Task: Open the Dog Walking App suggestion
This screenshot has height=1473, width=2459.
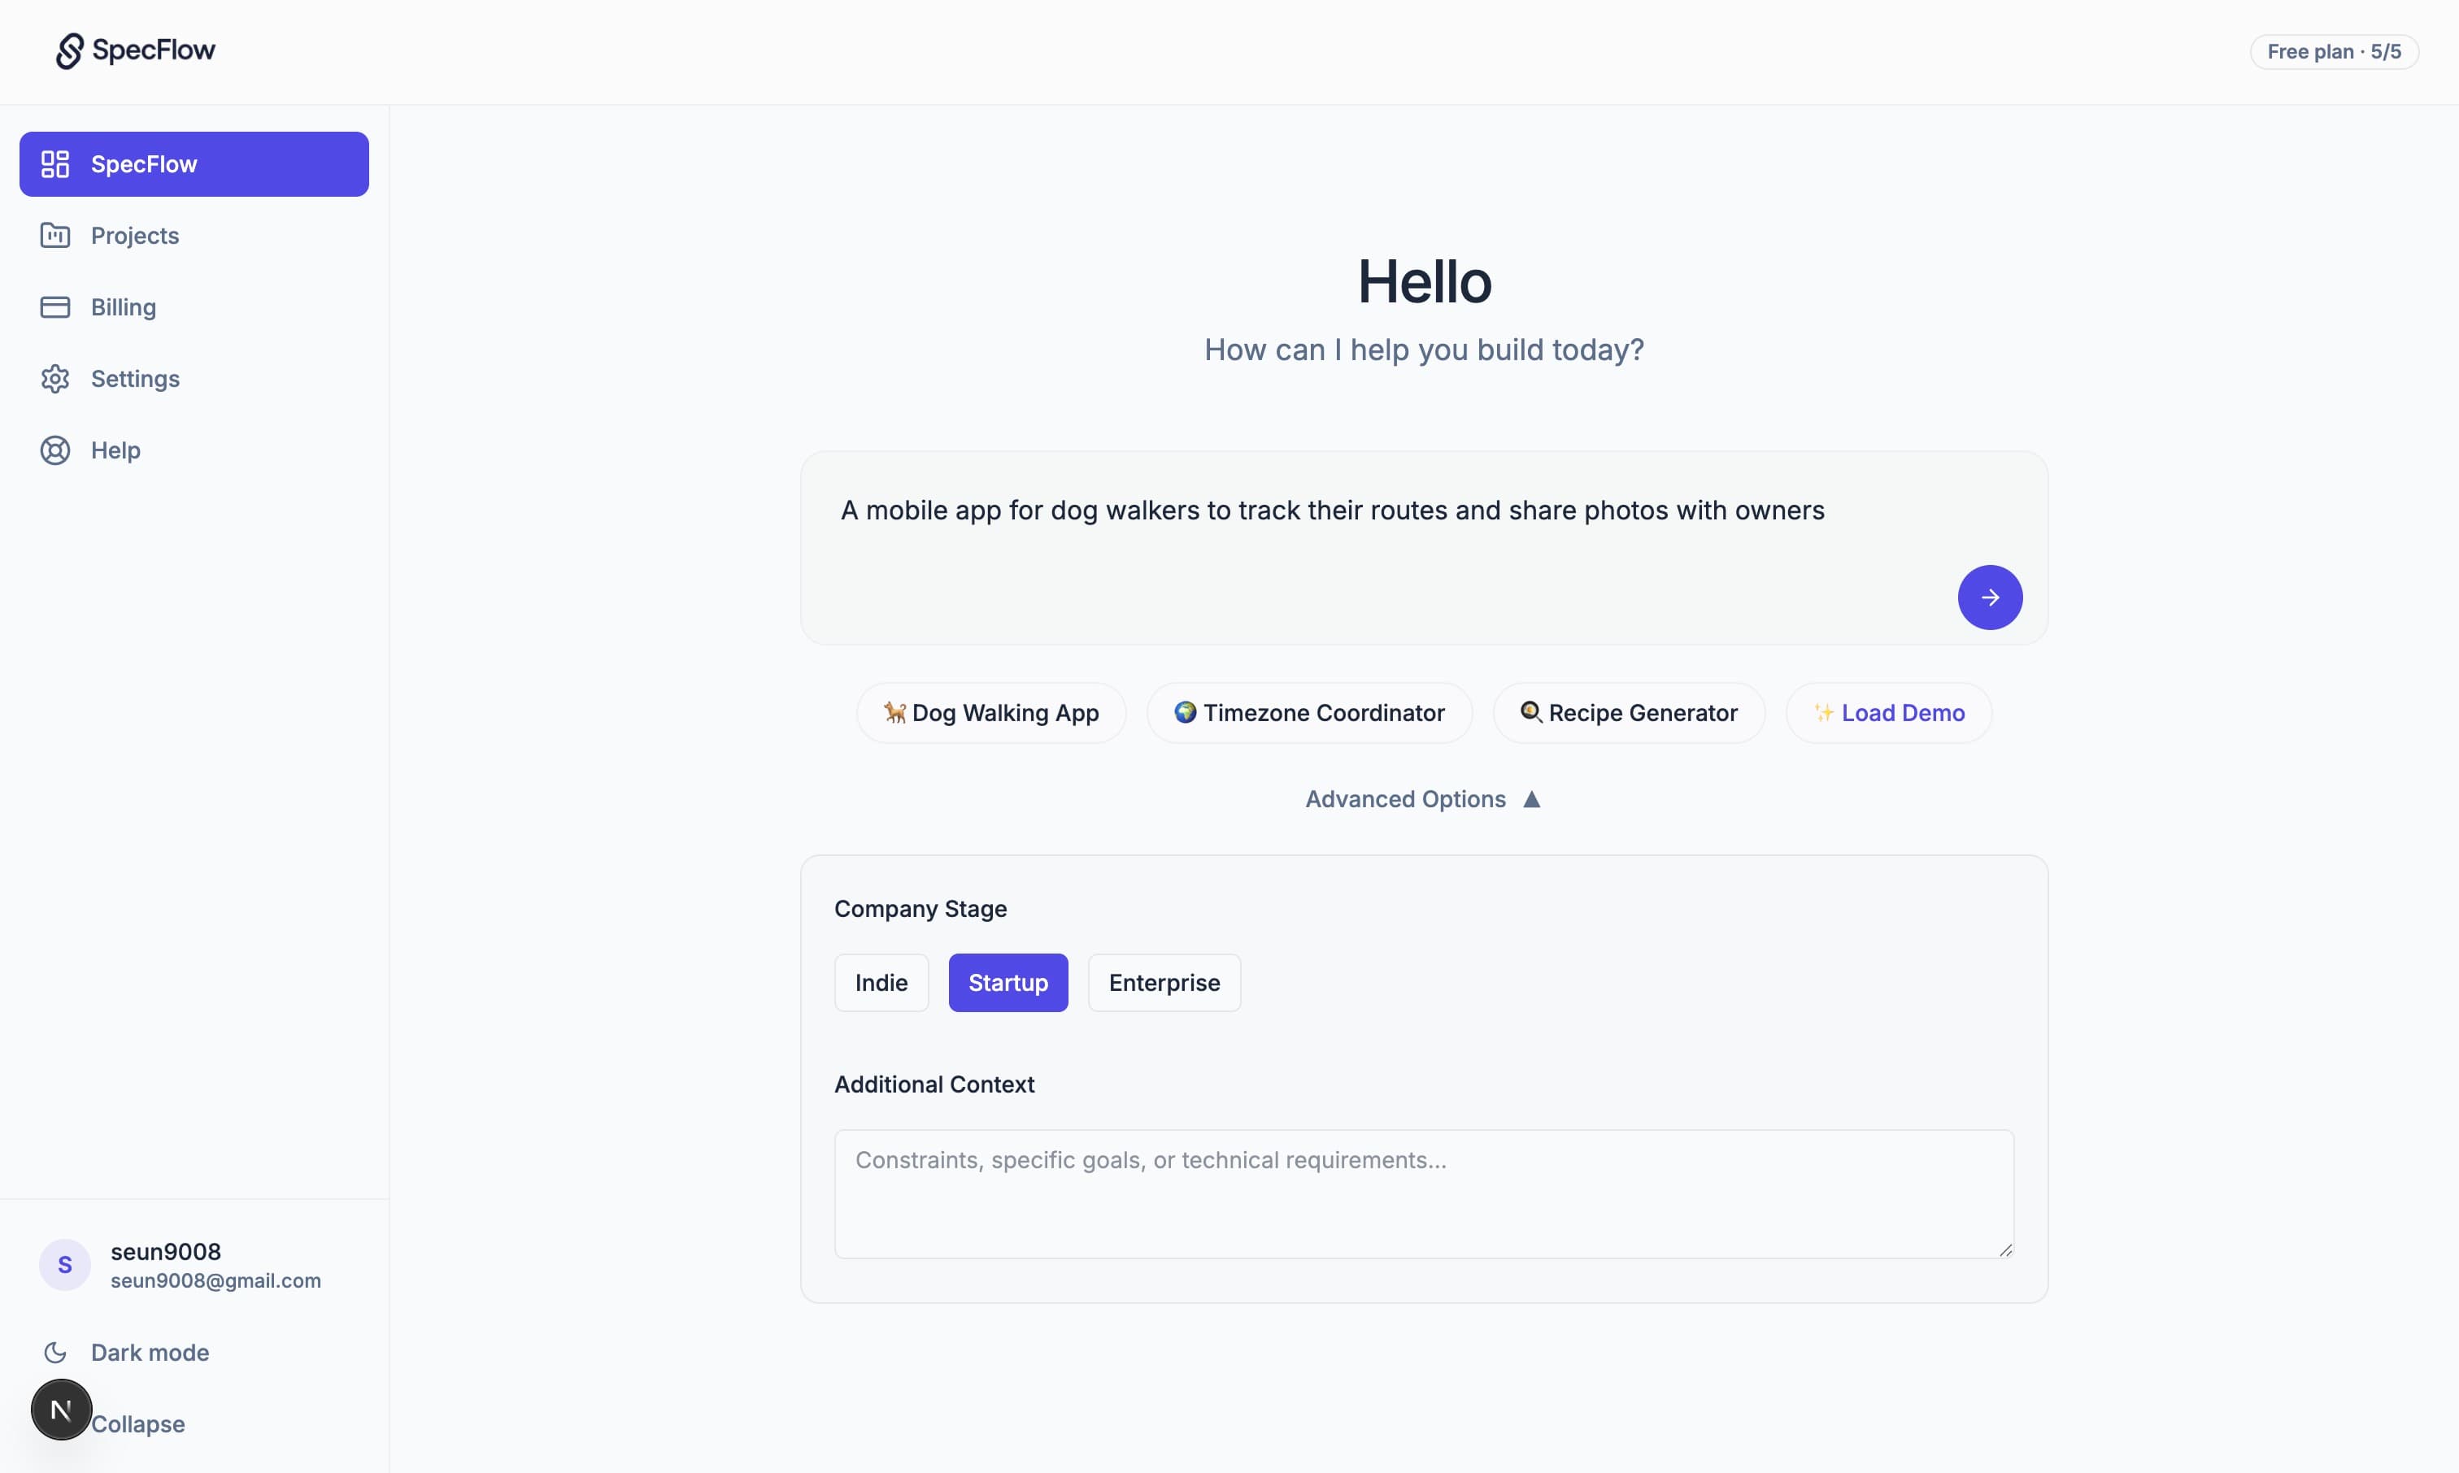Action: 990,713
